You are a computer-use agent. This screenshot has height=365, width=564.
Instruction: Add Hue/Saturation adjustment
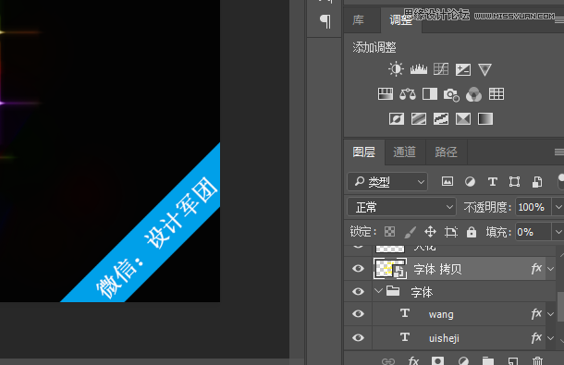pos(386,94)
